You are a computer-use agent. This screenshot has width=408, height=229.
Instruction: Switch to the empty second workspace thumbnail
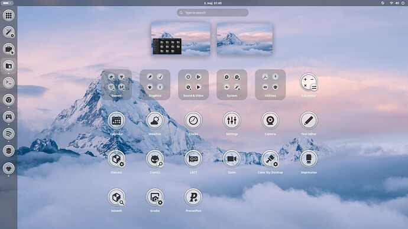pos(245,39)
